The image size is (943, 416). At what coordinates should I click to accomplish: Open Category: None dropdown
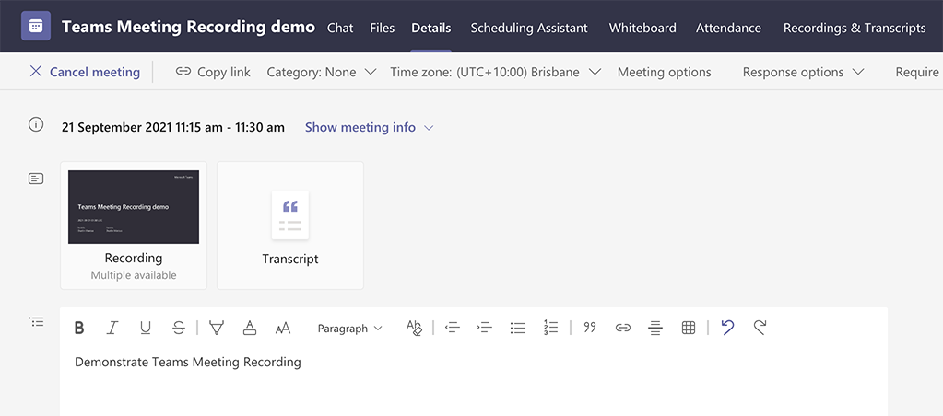[x=322, y=72]
